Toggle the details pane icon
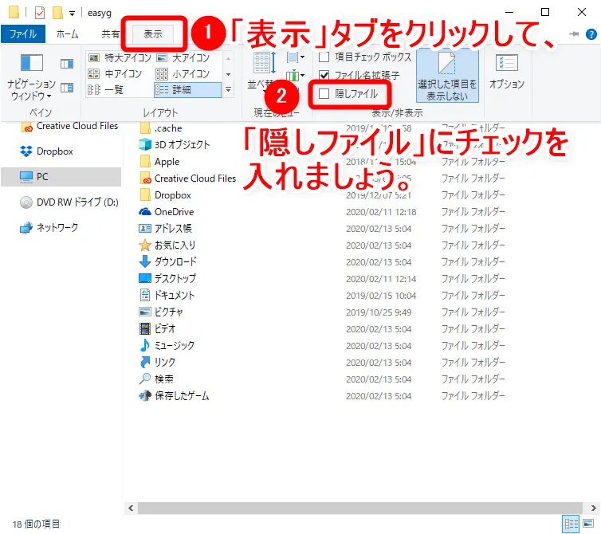The image size is (601, 534). pyautogui.click(x=67, y=88)
